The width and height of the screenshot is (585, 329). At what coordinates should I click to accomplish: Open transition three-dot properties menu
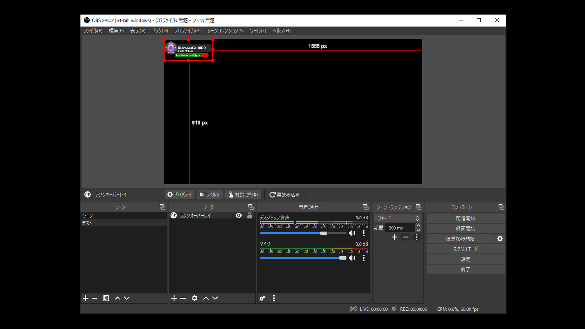pyautogui.click(x=417, y=237)
